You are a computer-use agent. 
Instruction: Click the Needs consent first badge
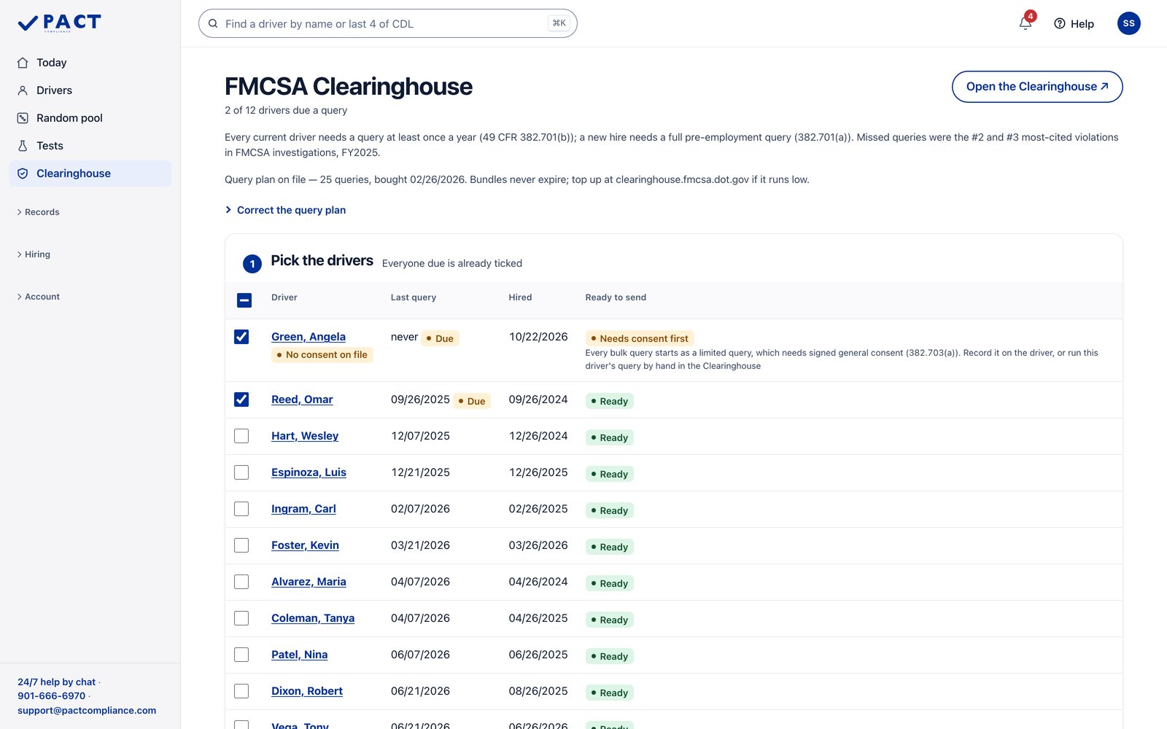click(x=640, y=338)
